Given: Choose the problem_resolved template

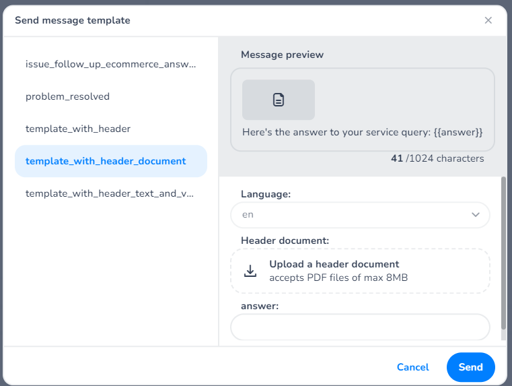Looking at the screenshot, I should (67, 96).
